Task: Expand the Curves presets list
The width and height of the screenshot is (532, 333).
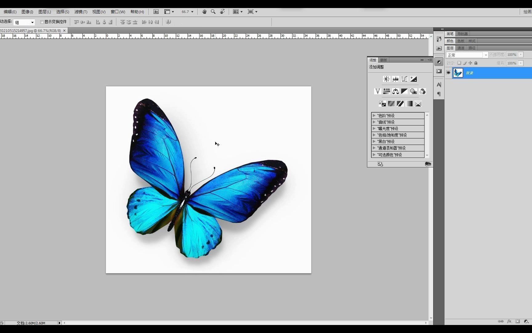Action: tap(374, 122)
